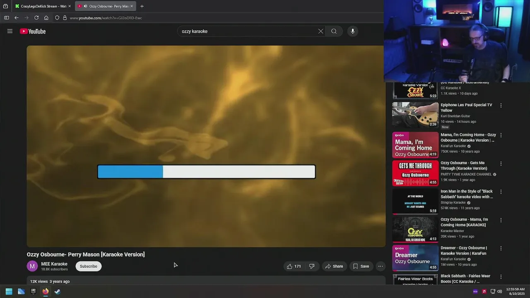
Task: Open Epiphone Les Paul guitar thumbnail
Action: (415, 115)
